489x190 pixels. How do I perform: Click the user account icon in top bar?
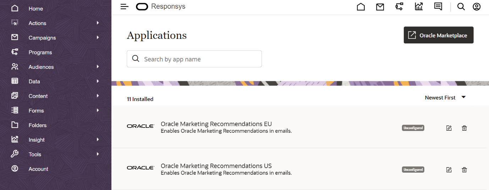point(477,7)
